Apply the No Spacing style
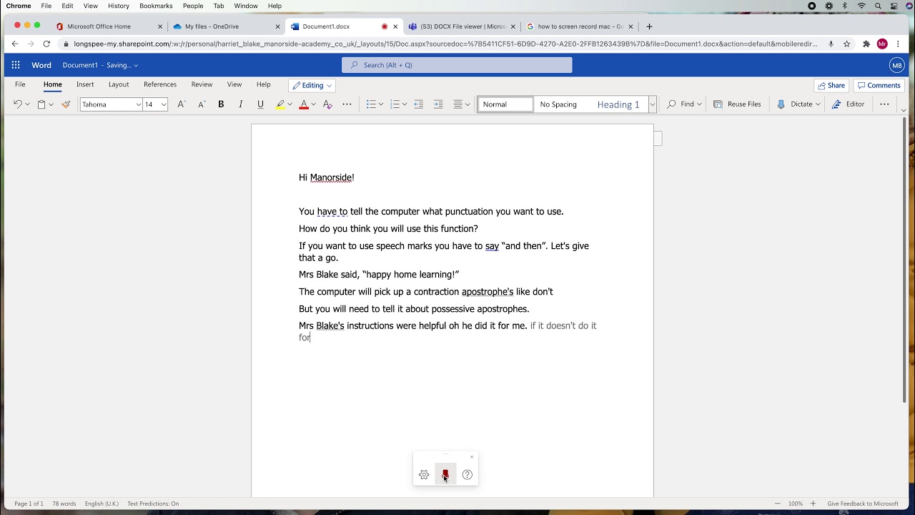This screenshot has width=915, height=515. (558, 104)
